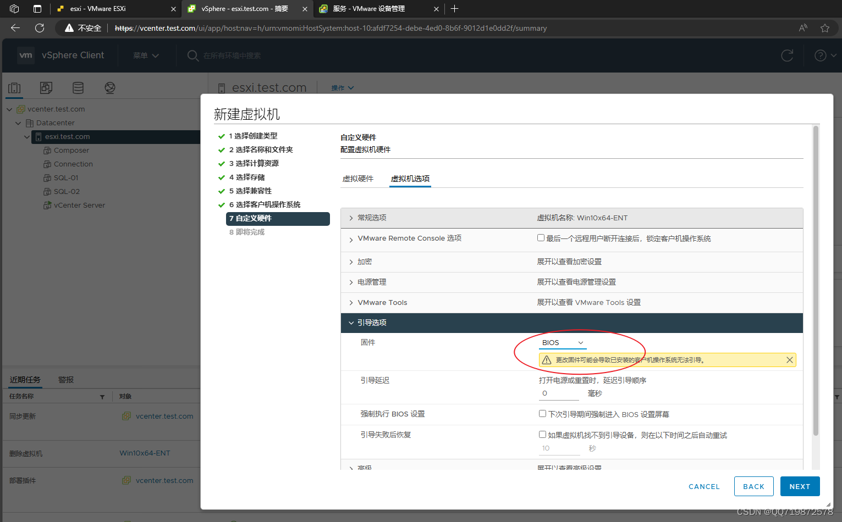The height and width of the screenshot is (522, 842).
Task: Collapse the Datacenter tree node
Action: 18,123
